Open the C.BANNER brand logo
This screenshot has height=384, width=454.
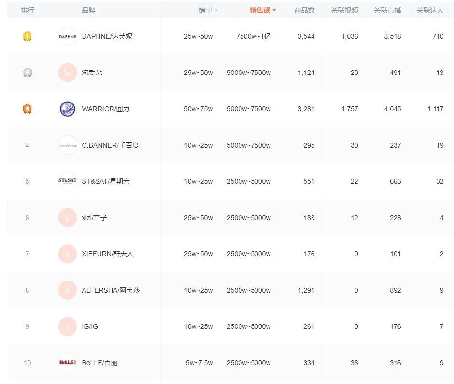pos(68,145)
